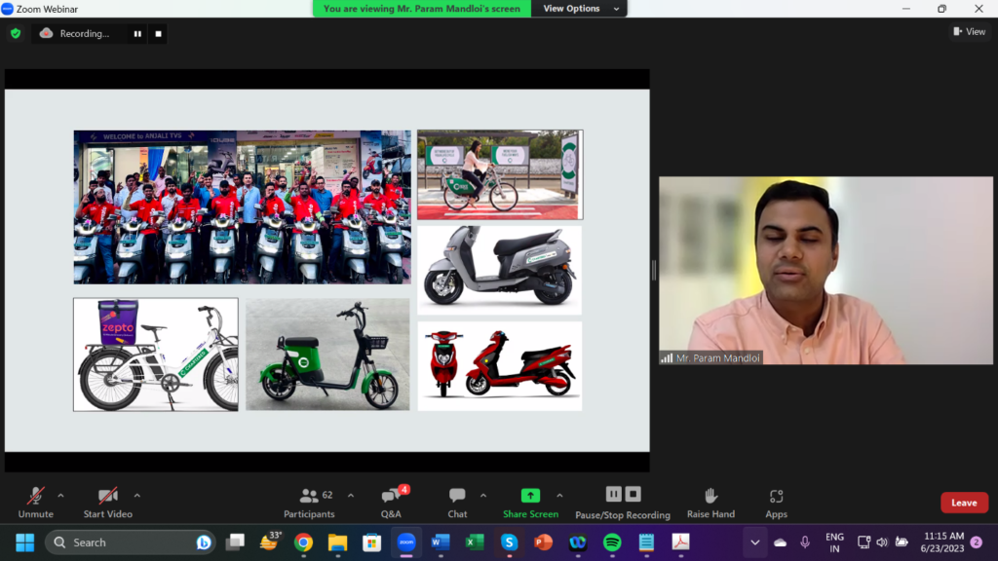This screenshot has height=561, width=998.
Task: Open the View menu at top right
Action: pyautogui.click(x=970, y=32)
